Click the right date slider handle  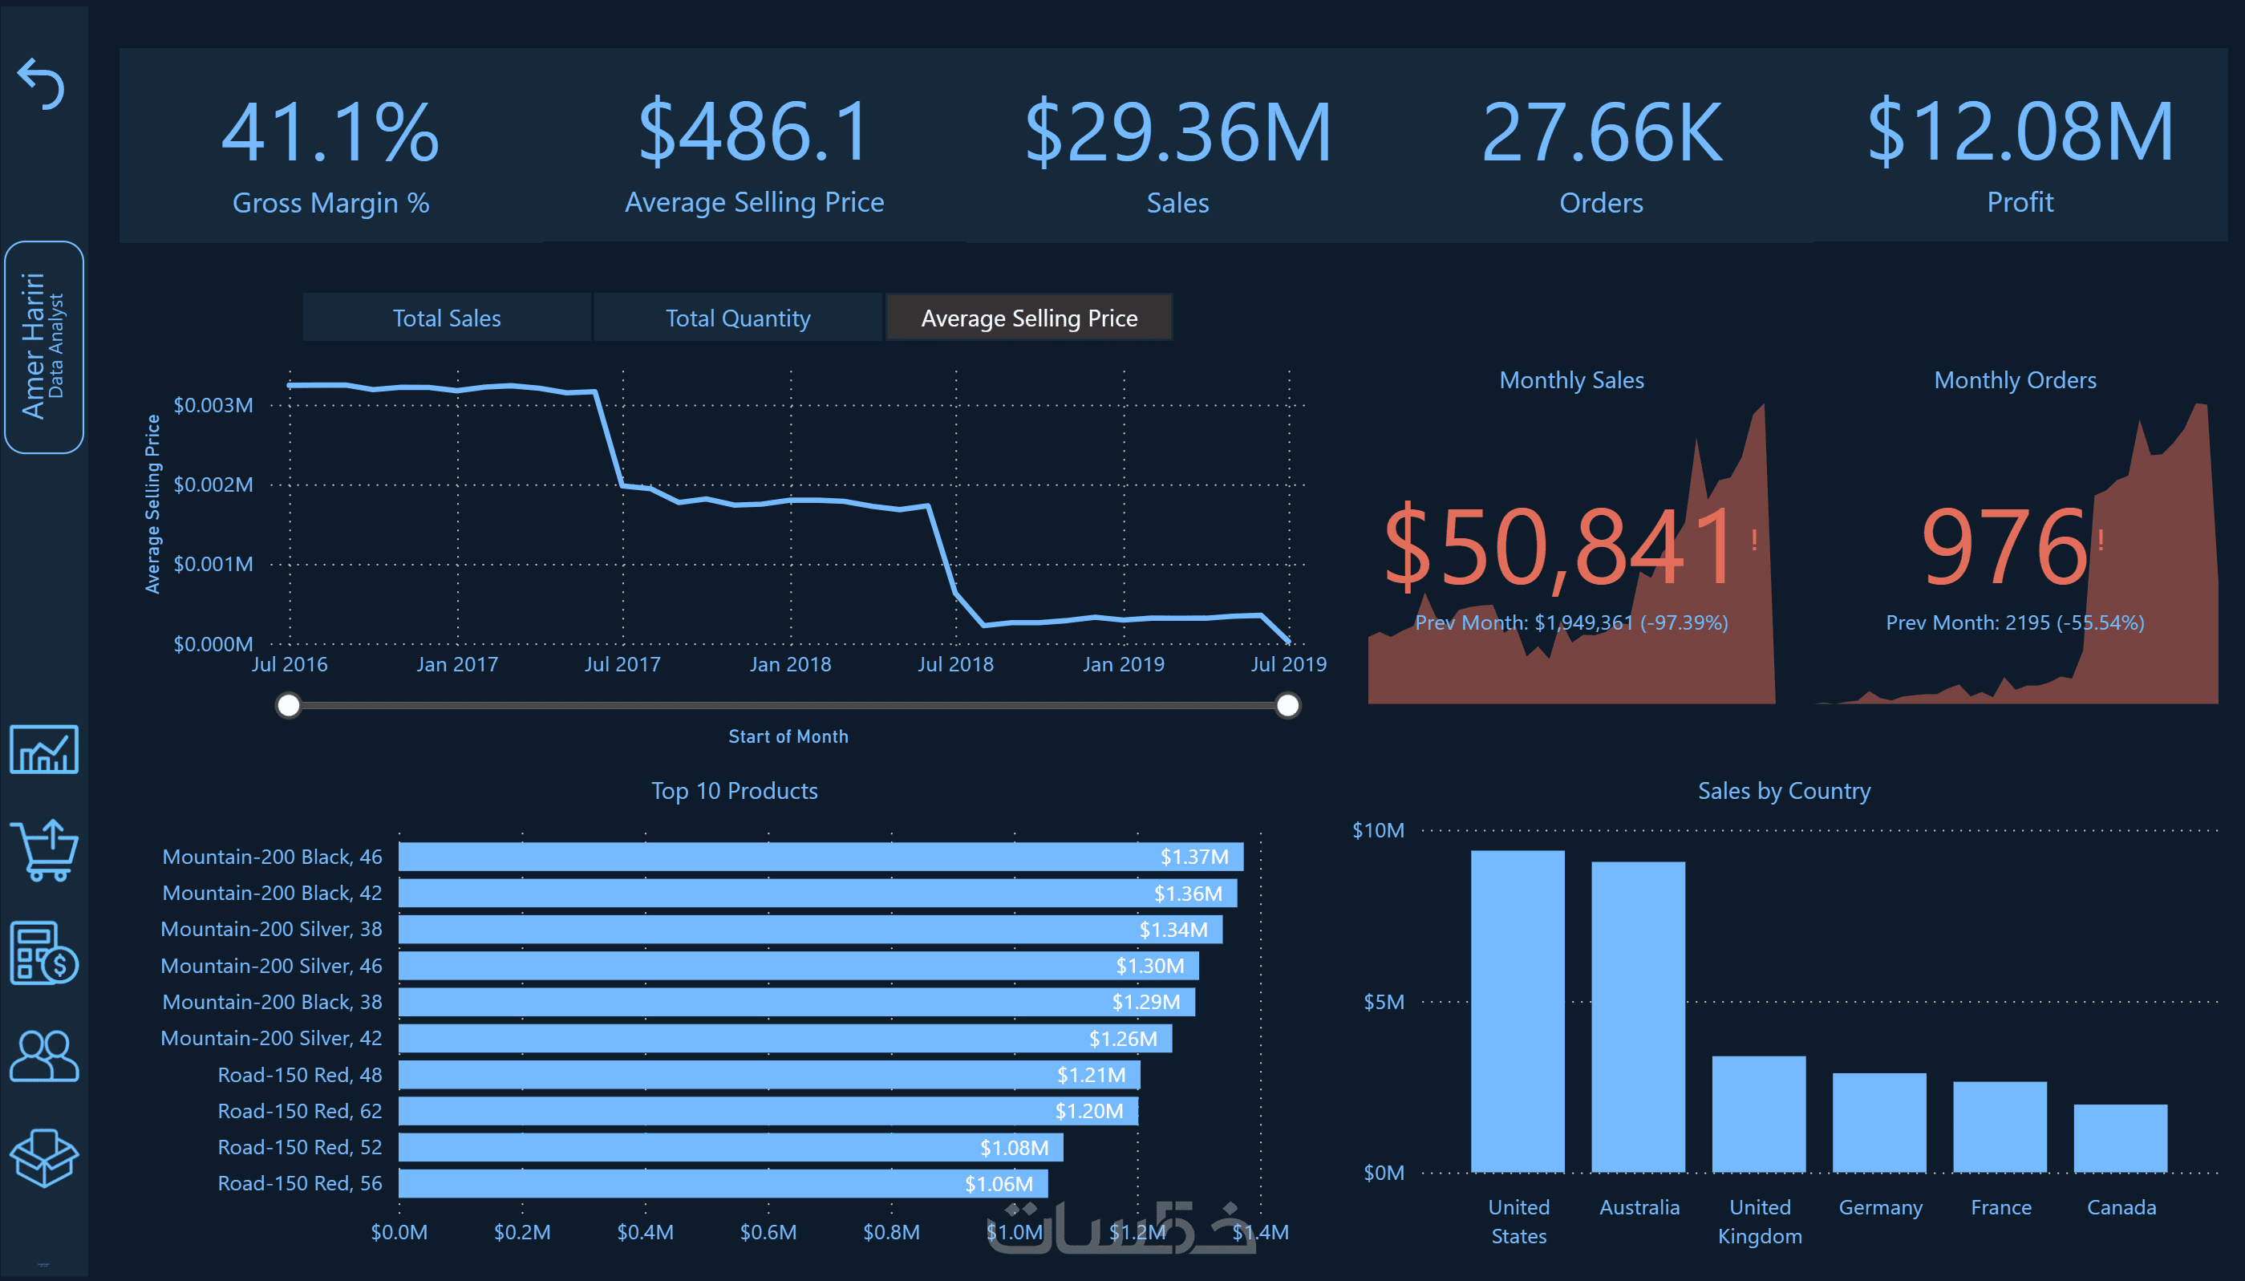1287,706
